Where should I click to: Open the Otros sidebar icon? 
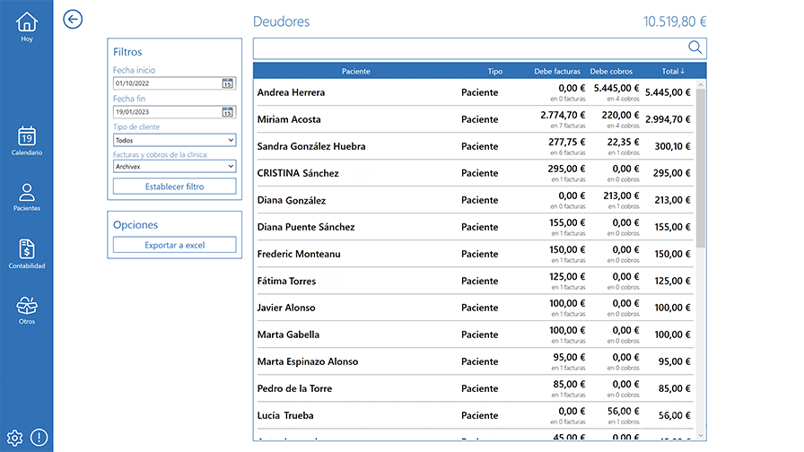click(27, 309)
